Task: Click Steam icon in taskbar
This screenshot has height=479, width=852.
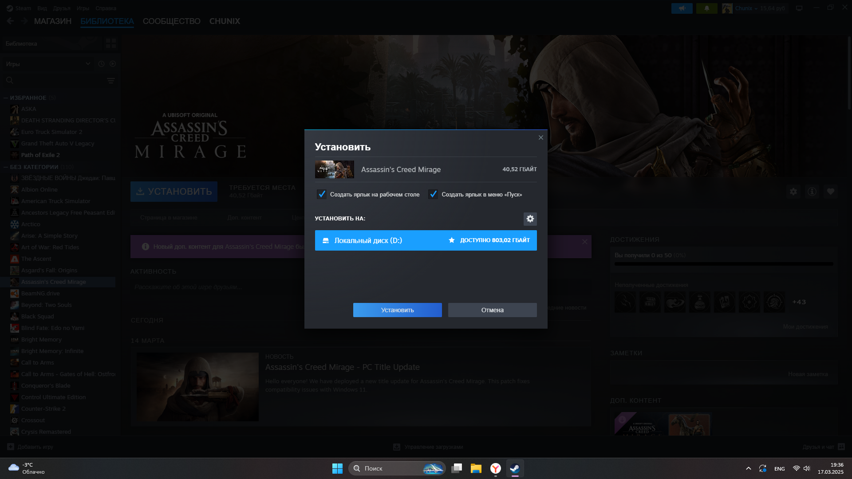Action: pos(515,468)
